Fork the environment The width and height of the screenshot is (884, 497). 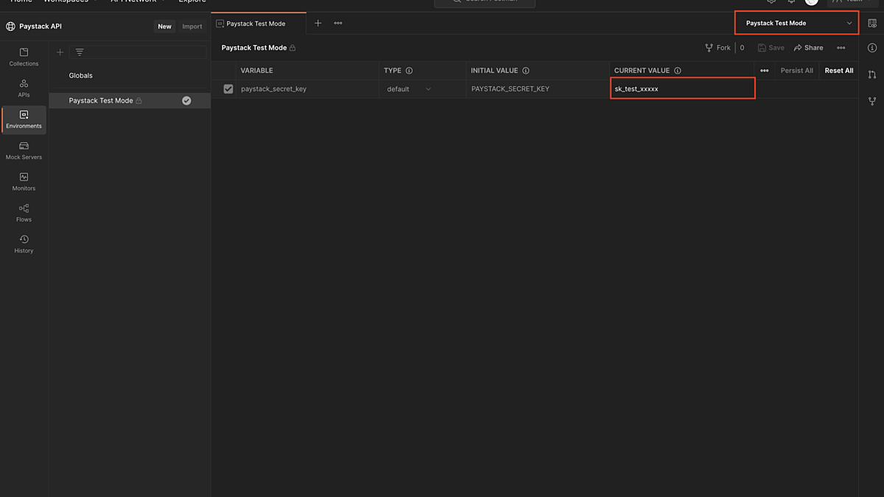[718, 48]
